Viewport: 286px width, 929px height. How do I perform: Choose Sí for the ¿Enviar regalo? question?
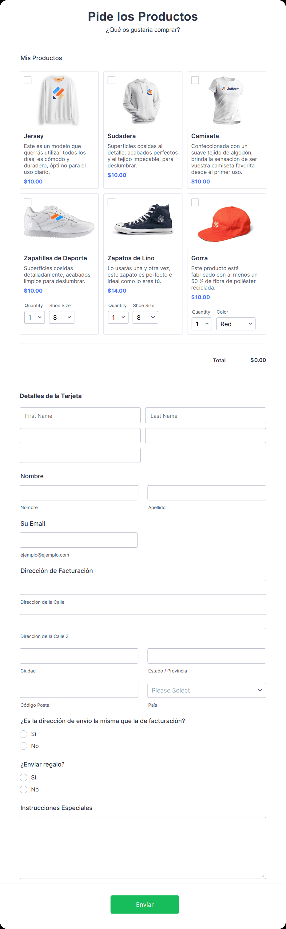tap(24, 778)
